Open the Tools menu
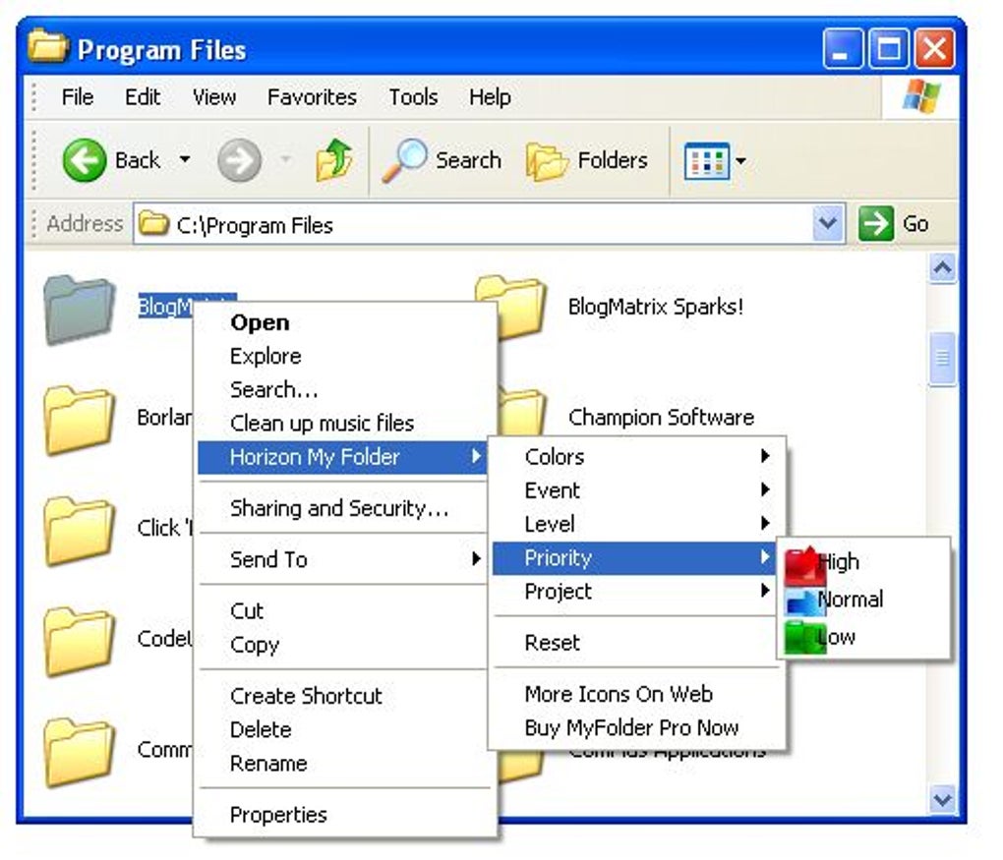Screen dimensions: 1003x860 tap(413, 97)
